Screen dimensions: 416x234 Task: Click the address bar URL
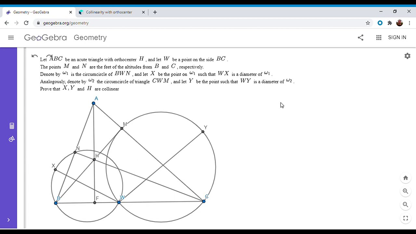66,23
